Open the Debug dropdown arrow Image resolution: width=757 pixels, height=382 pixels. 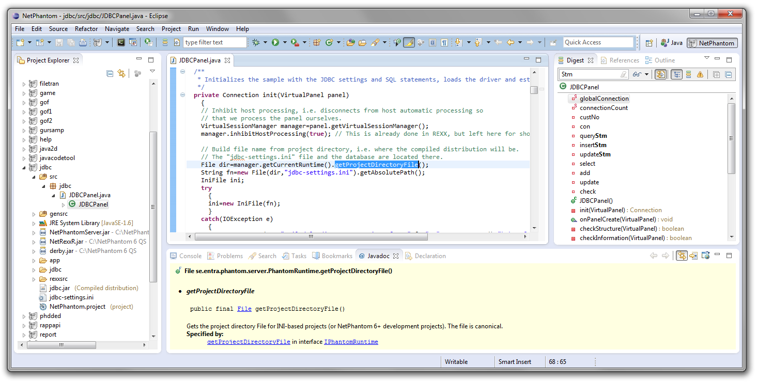tap(265, 42)
